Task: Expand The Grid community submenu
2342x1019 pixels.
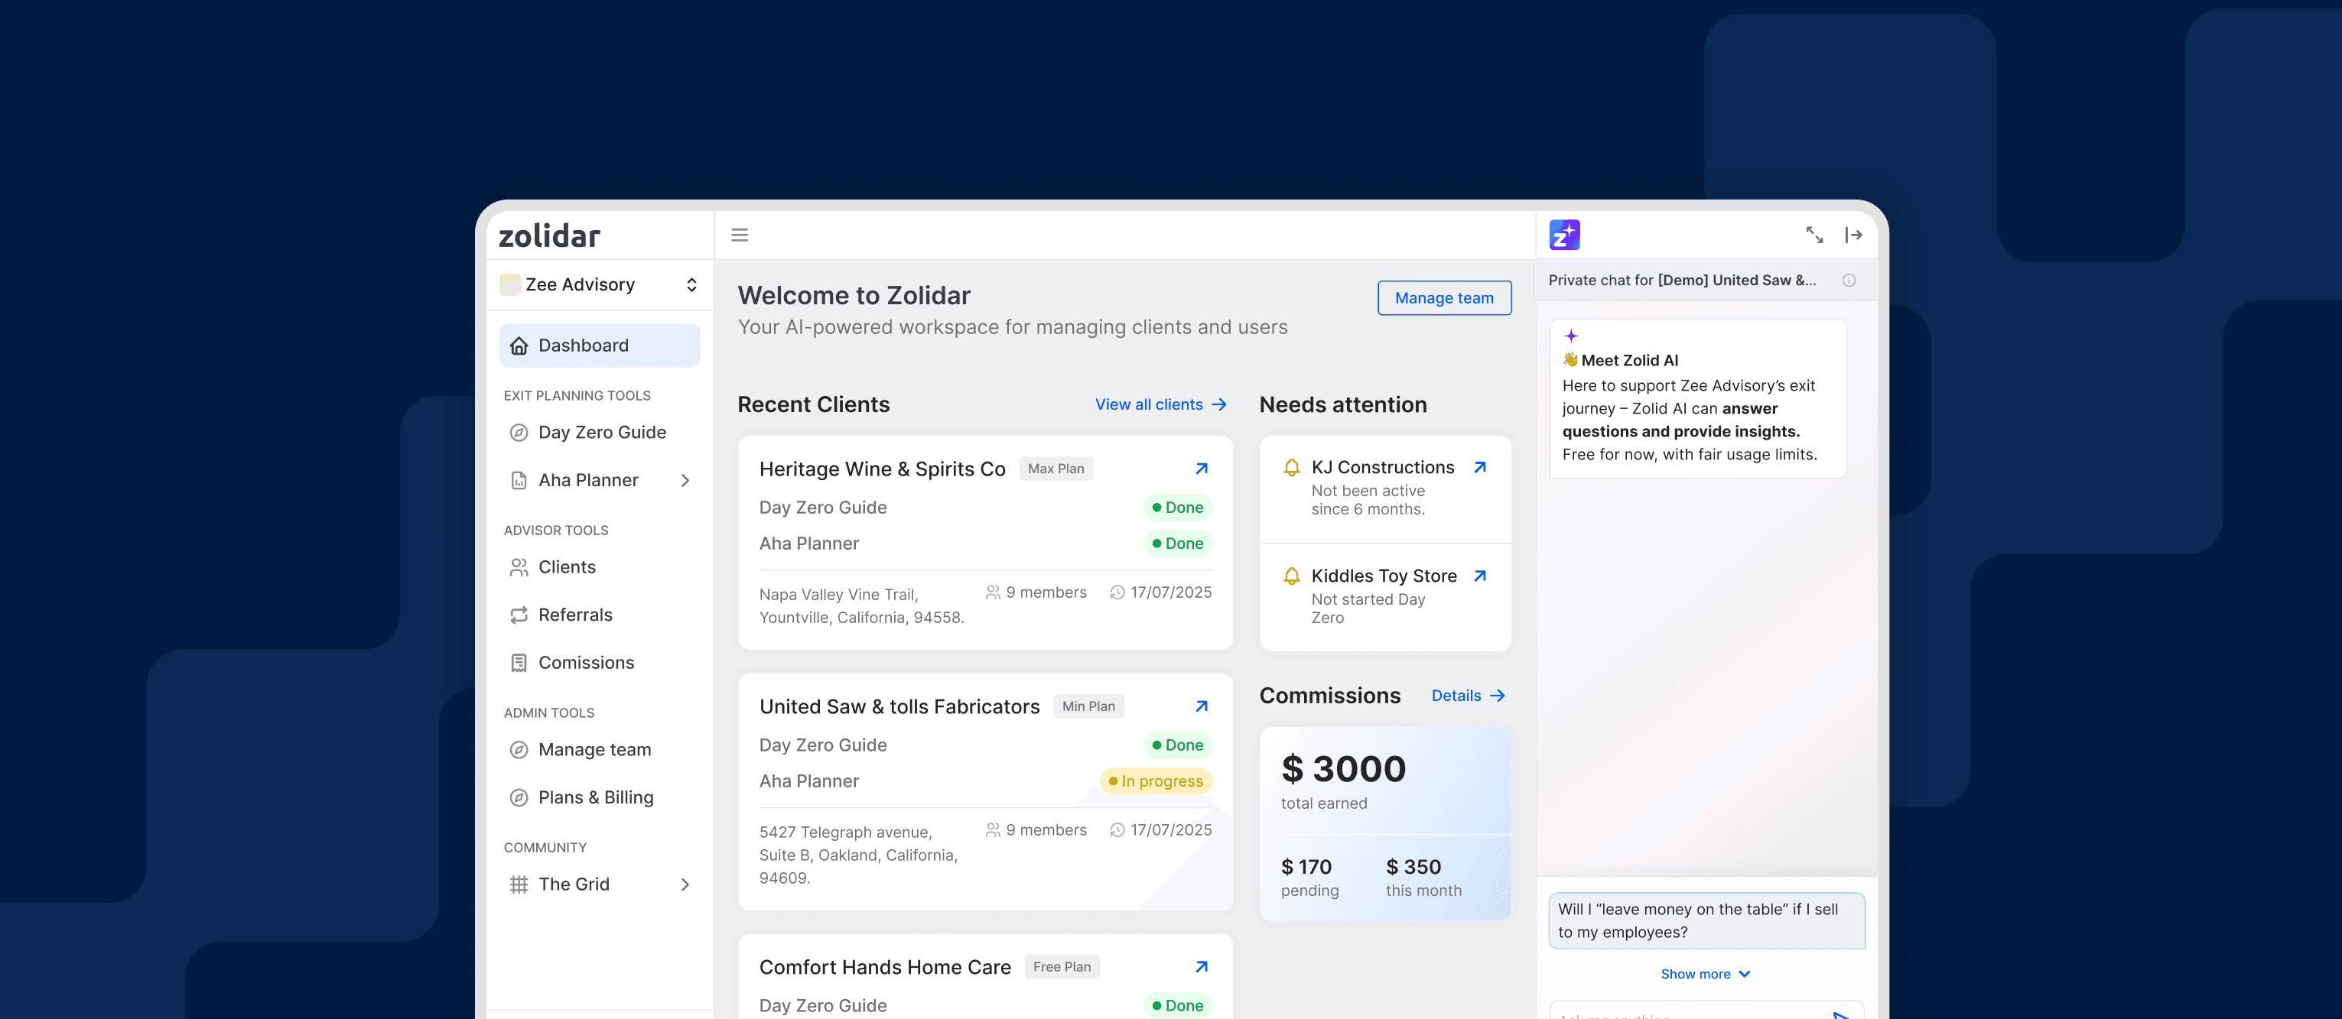Action: 685,884
